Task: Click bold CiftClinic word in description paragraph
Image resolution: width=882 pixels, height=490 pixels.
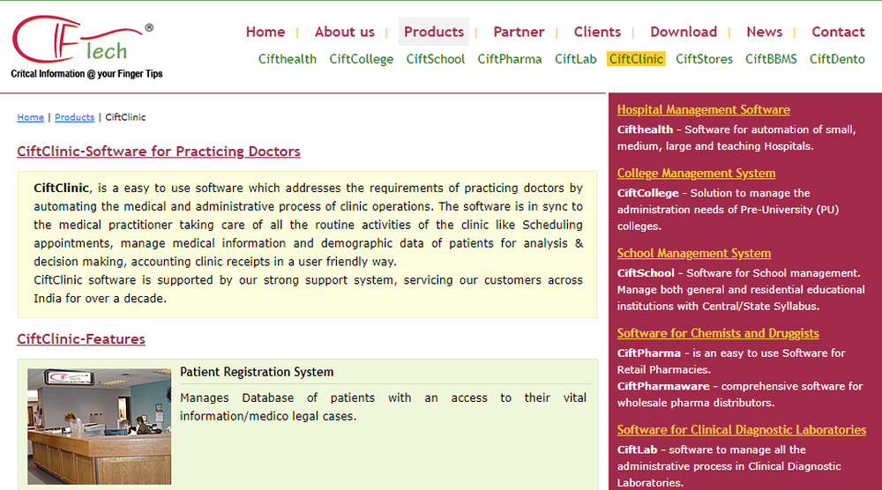Action: (x=62, y=188)
